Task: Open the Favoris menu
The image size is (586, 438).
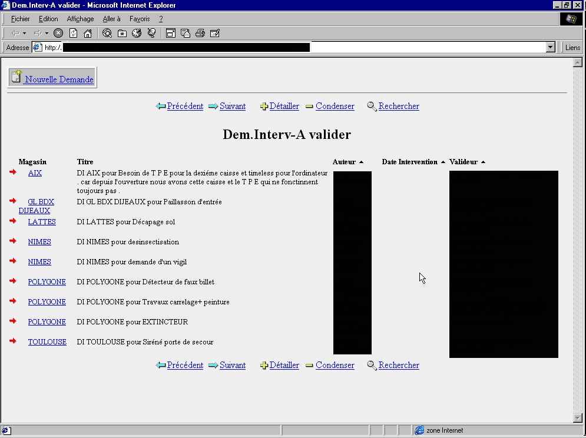Action: click(x=140, y=19)
